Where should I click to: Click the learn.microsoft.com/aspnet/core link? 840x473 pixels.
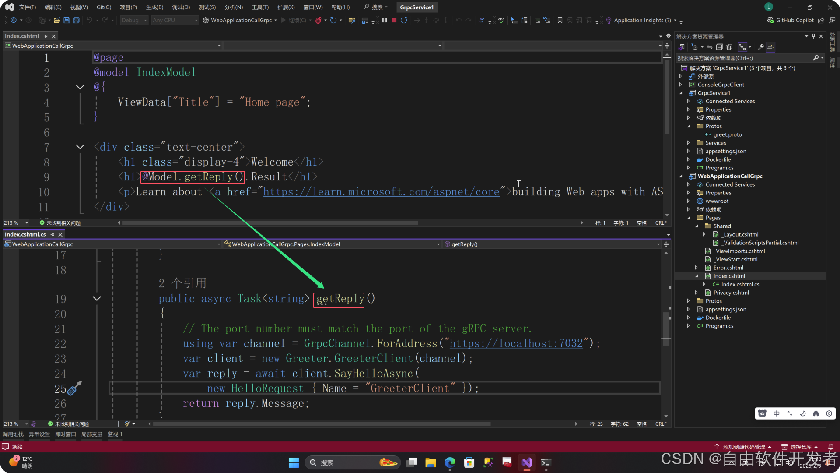381,192
